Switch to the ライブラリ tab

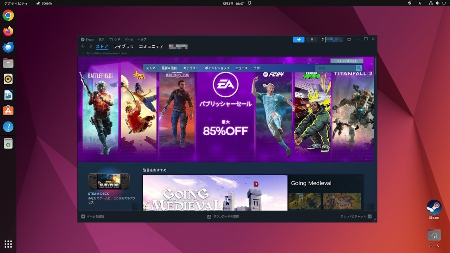coord(123,46)
